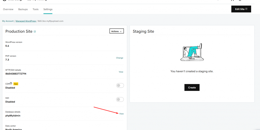Create a staging site with Create button
Viewport: 260px width, 130px height.
pos(192,88)
